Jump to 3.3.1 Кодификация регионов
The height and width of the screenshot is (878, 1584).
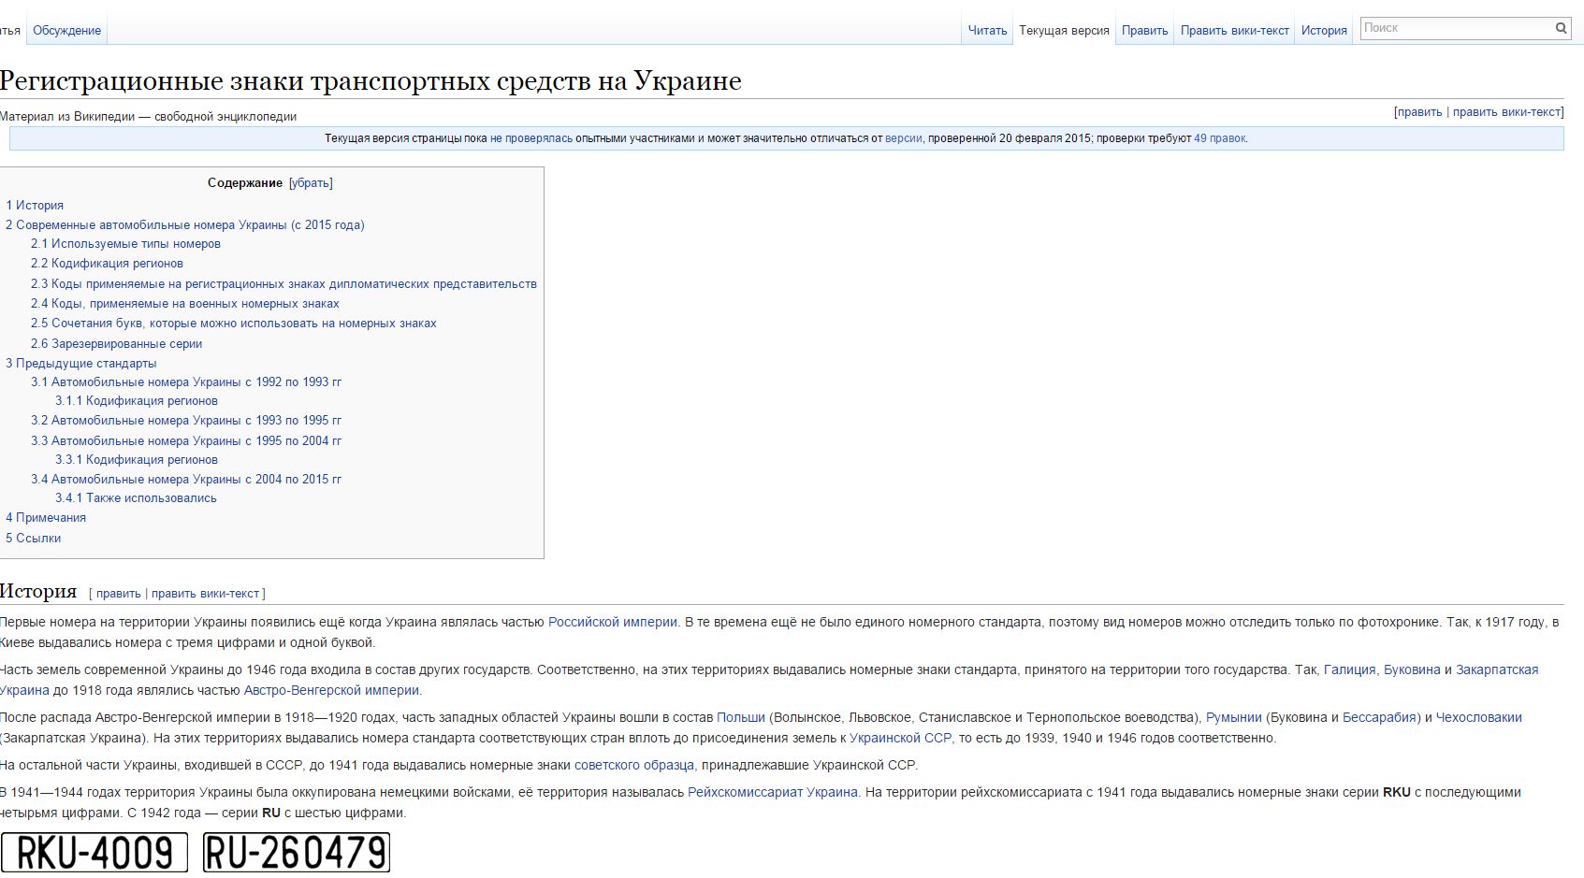tap(137, 460)
